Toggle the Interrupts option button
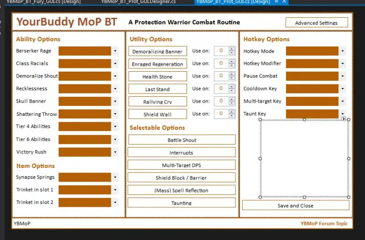365x240 pixels. click(x=182, y=152)
